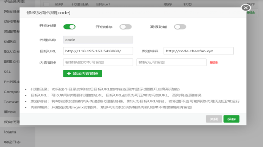Open the SSL sidebar menu item
This screenshot has width=263, height=147.
[x=7, y=72]
